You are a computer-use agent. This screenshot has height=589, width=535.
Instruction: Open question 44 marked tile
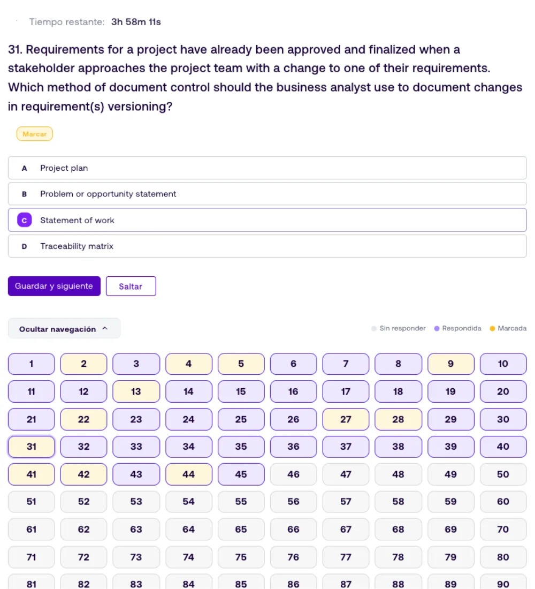[188, 474]
